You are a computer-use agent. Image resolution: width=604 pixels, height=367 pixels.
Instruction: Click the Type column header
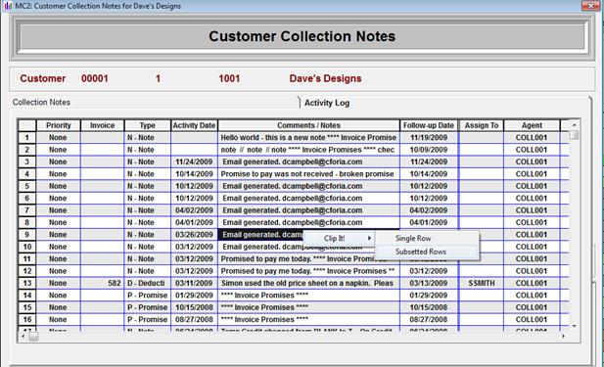pyautogui.click(x=147, y=125)
